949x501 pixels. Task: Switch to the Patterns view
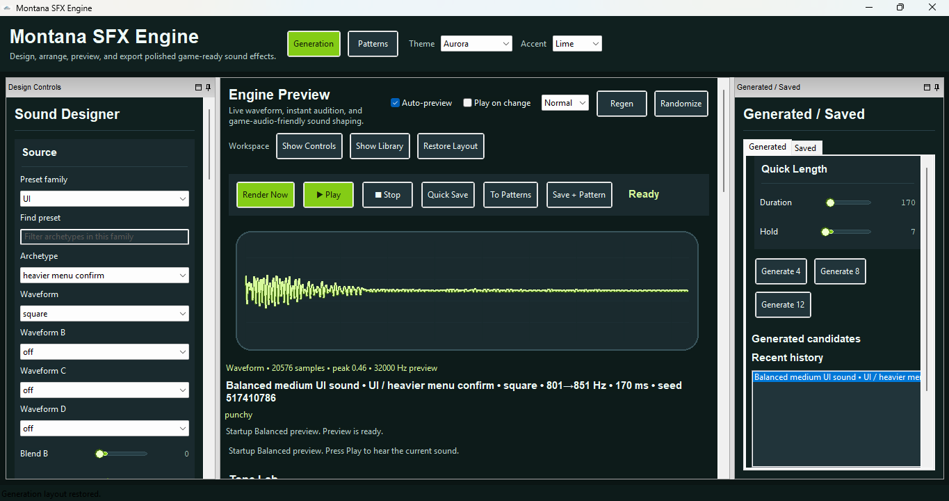click(373, 44)
